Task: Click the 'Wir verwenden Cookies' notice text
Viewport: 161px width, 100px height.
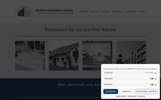Action: tap(130, 69)
